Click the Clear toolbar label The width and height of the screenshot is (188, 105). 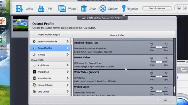pos(92,9)
